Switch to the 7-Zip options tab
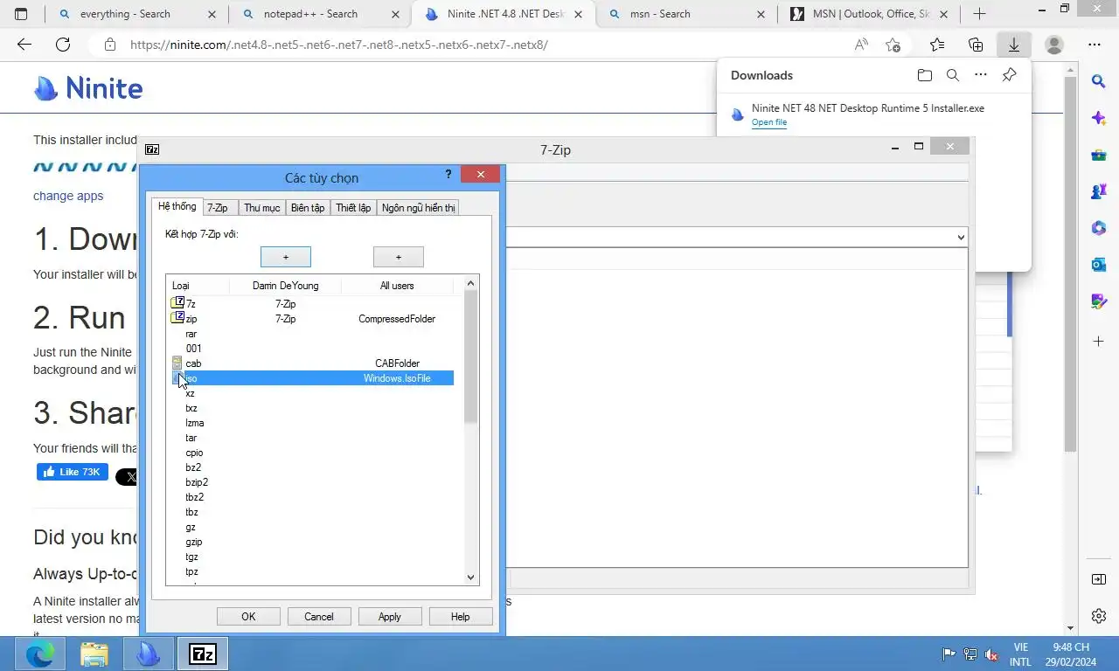1119x671 pixels. pos(217,208)
